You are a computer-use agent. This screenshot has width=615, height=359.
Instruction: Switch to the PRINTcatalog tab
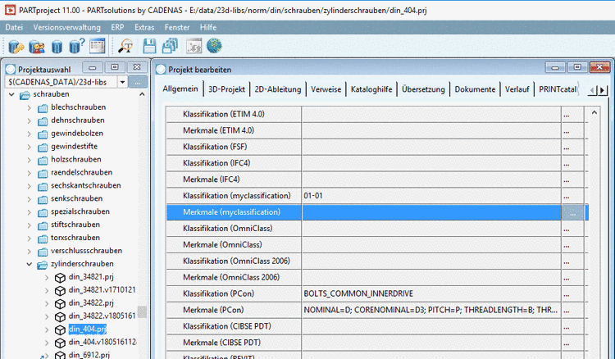(x=558, y=89)
